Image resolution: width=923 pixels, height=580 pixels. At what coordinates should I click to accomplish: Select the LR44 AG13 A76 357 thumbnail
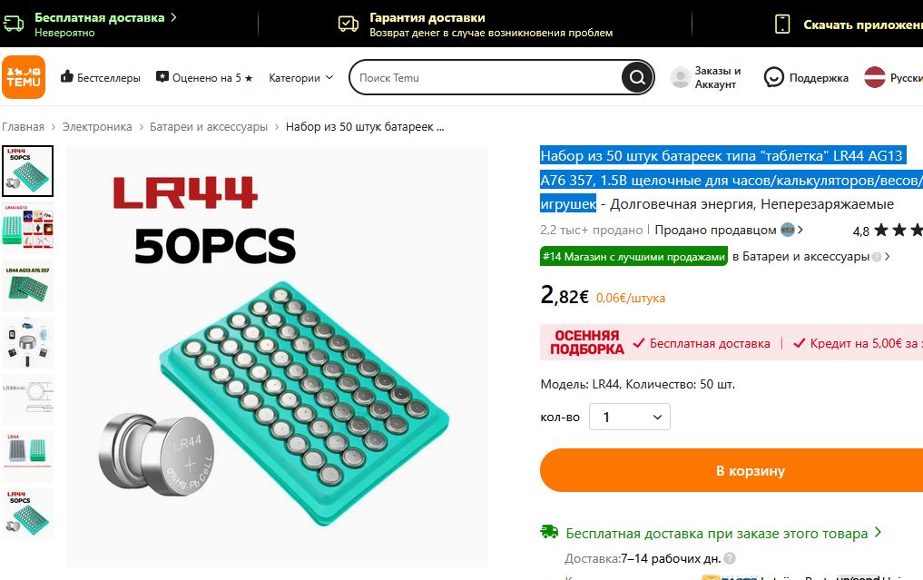[x=27, y=285]
